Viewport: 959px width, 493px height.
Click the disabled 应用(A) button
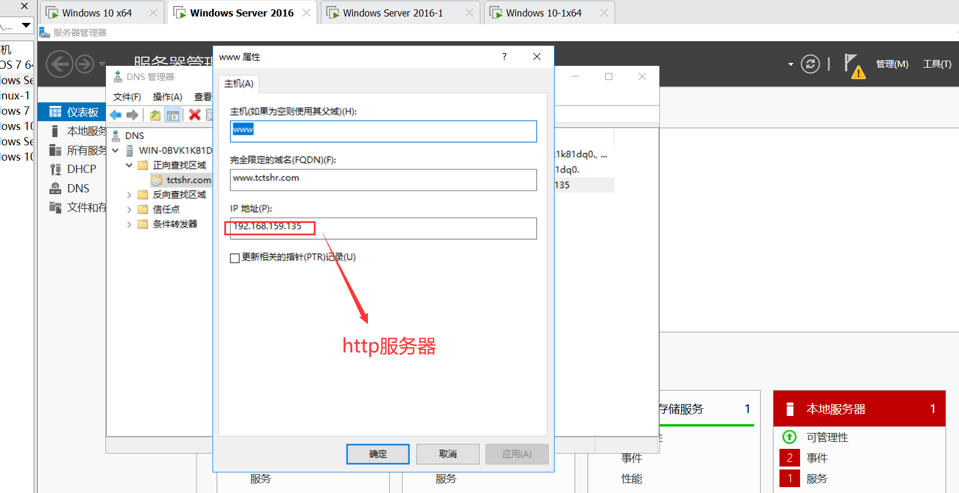coord(517,454)
